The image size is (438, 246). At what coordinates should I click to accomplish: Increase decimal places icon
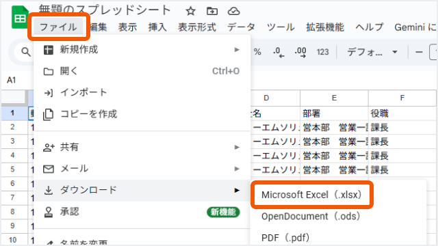click(300, 52)
